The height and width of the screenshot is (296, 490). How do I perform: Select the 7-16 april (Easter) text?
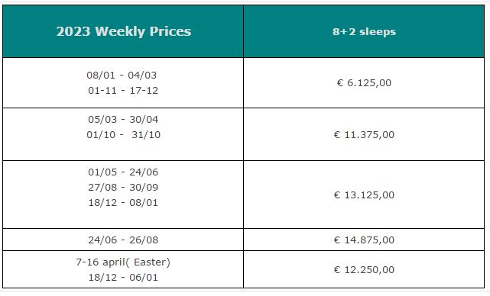point(123,262)
